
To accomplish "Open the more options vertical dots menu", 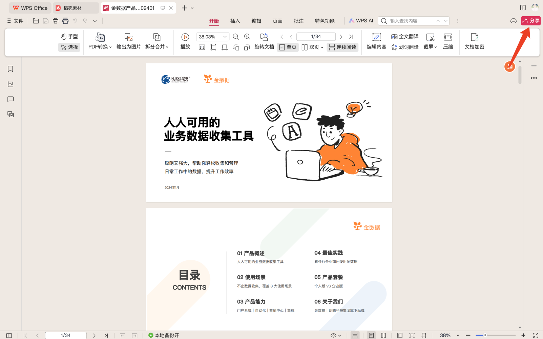I will click(x=458, y=21).
